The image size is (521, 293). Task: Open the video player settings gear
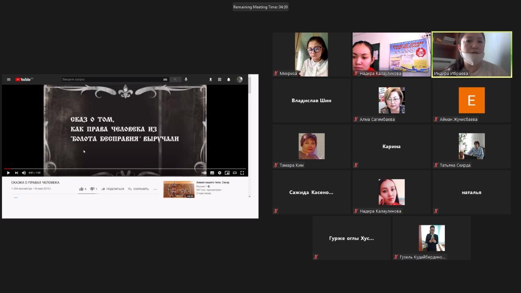coord(219,173)
